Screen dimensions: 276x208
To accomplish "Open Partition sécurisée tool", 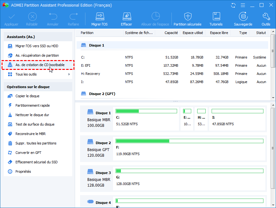I will click(187, 16).
